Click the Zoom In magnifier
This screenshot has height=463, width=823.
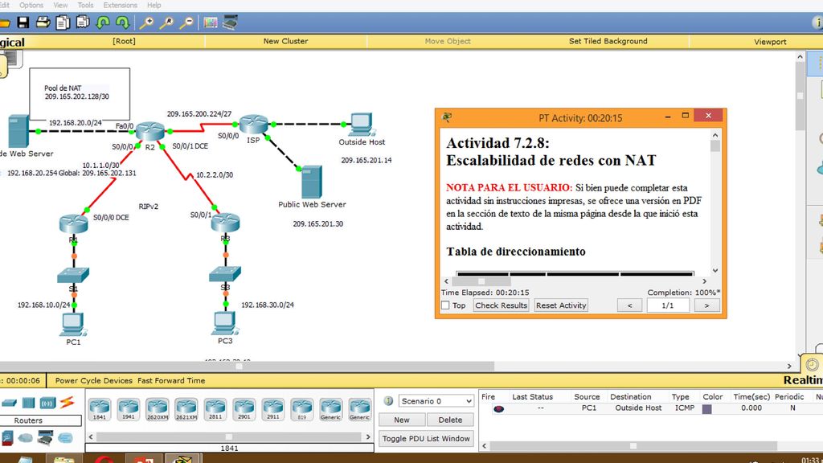(146, 23)
